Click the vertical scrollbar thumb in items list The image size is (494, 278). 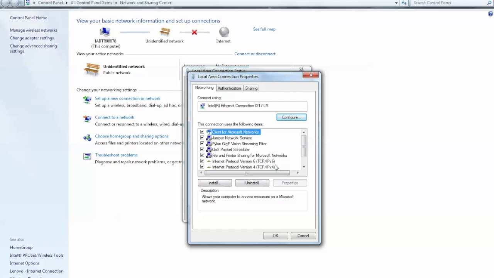pyautogui.click(x=304, y=146)
